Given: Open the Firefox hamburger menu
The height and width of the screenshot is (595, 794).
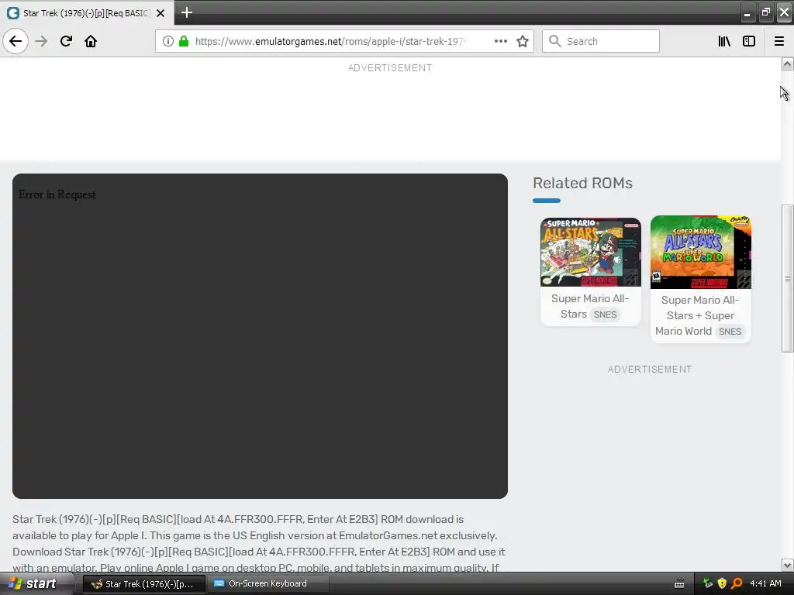Looking at the screenshot, I should [779, 42].
